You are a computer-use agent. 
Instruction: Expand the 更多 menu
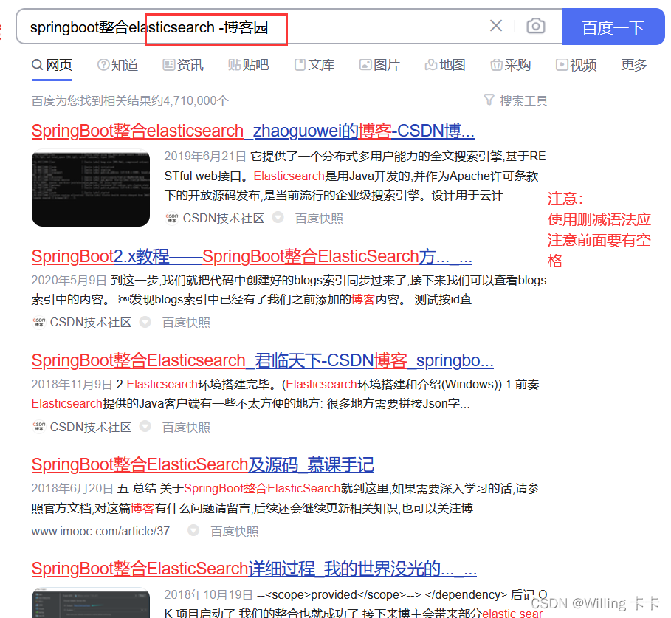coord(634,65)
